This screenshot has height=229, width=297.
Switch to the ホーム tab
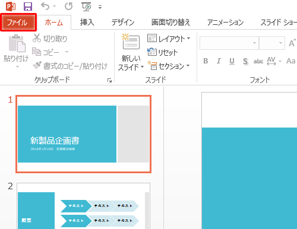click(x=54, y=23)
